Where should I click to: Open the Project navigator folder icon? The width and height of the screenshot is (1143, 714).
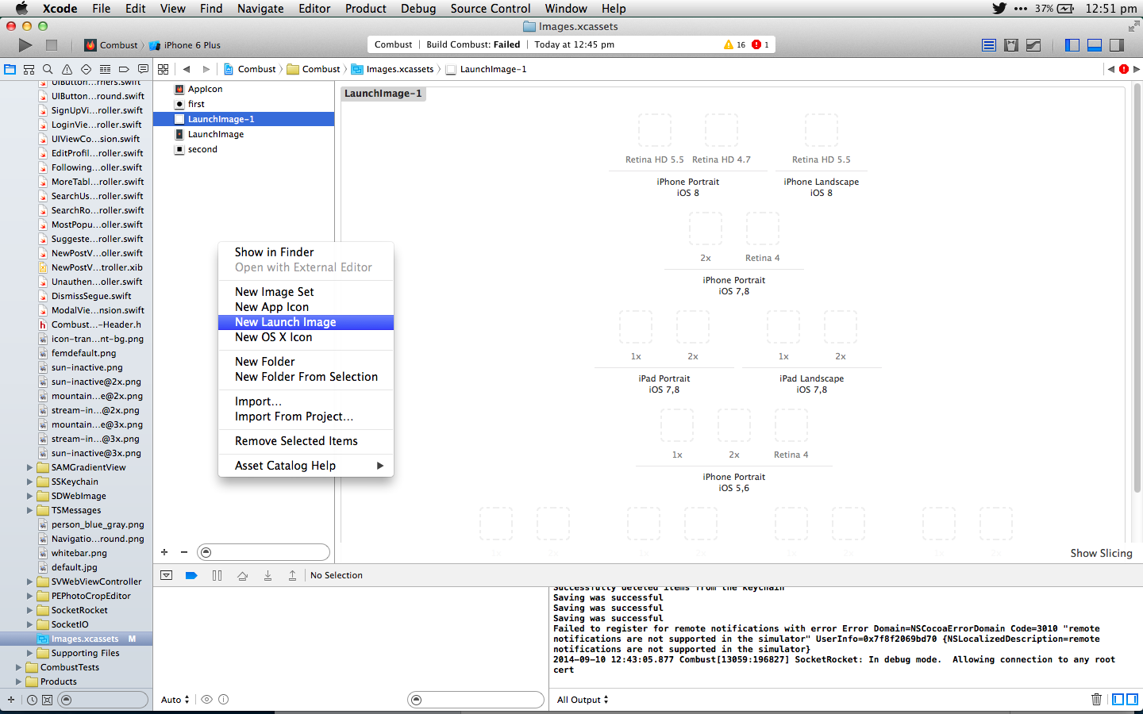point(10,69)
